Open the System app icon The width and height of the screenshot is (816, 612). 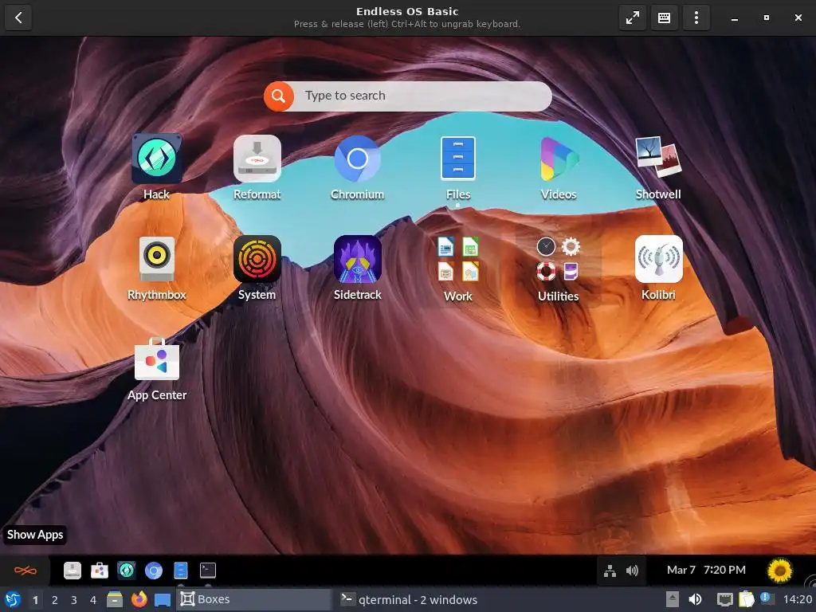[x=257, y=259]
